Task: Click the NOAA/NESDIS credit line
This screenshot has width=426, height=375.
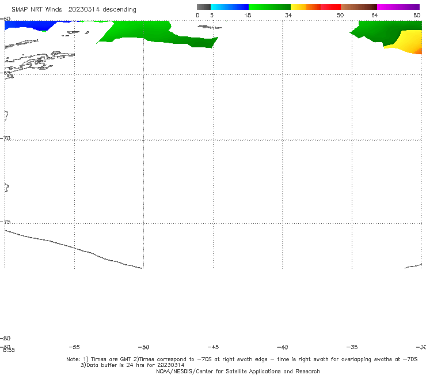Action: [x=238, y=371]
